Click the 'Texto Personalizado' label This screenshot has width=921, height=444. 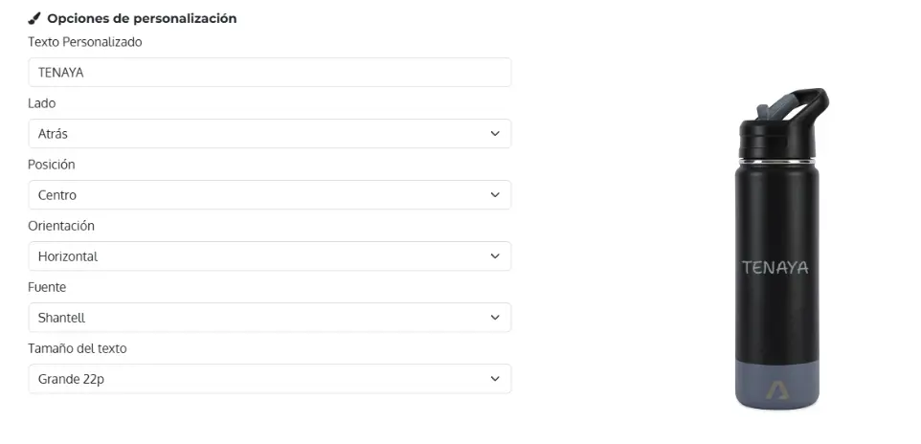point(85,42)
